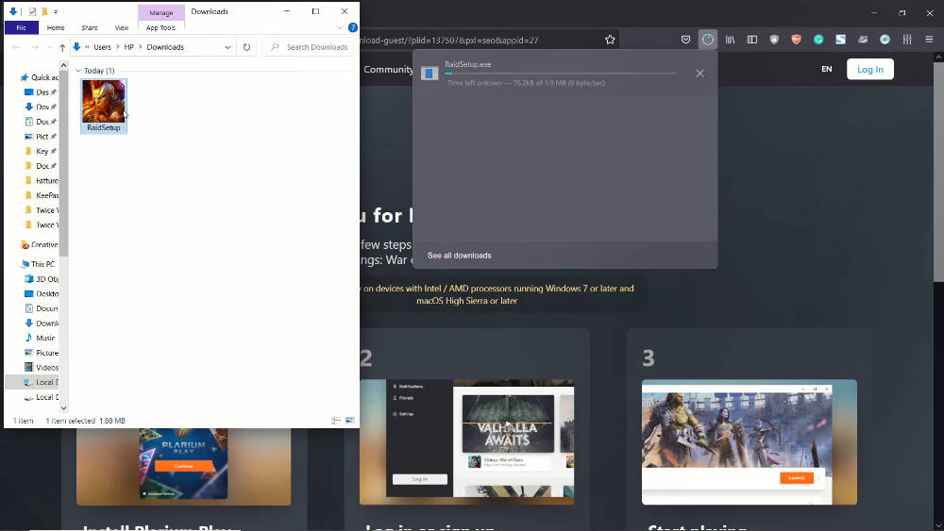
Task: Click the green round extension icon
Action: (885, 40)
